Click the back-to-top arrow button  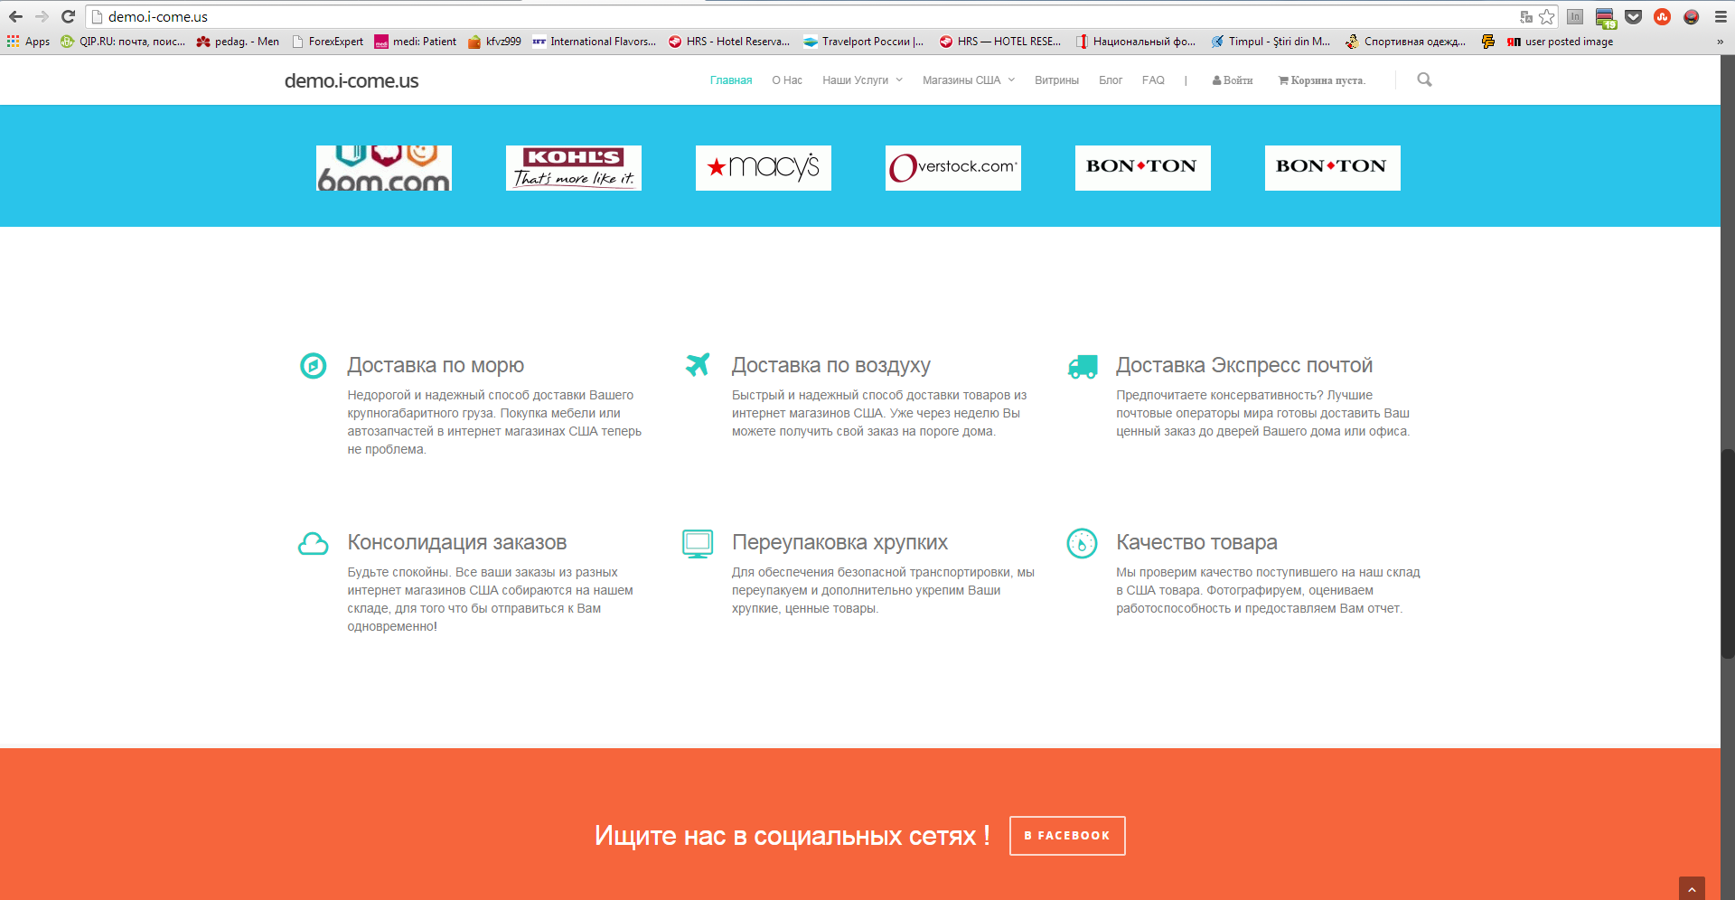(x=1692, y=888)
